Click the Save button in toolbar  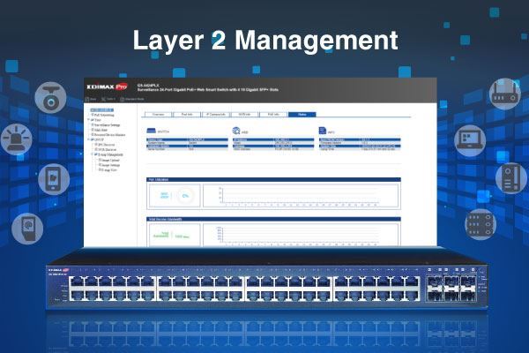click(93, 100)
